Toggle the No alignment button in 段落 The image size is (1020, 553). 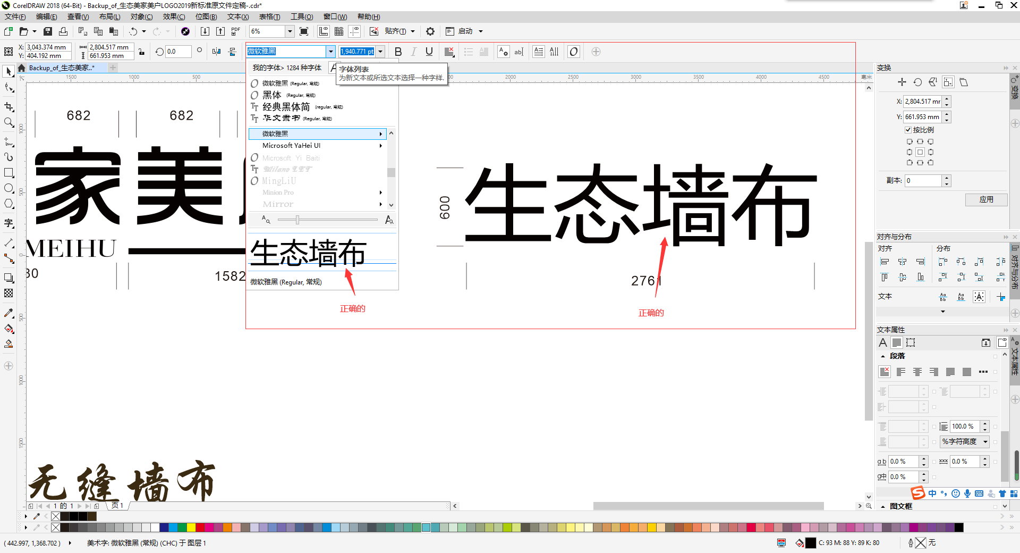[x=885, y=372]
